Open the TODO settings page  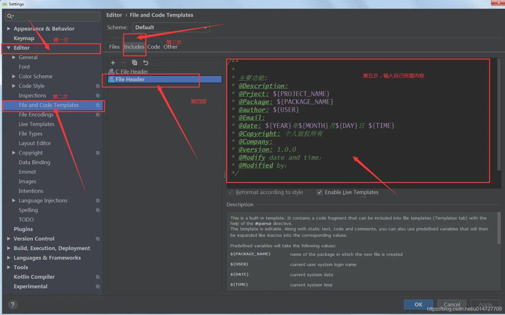coord(26,220)
